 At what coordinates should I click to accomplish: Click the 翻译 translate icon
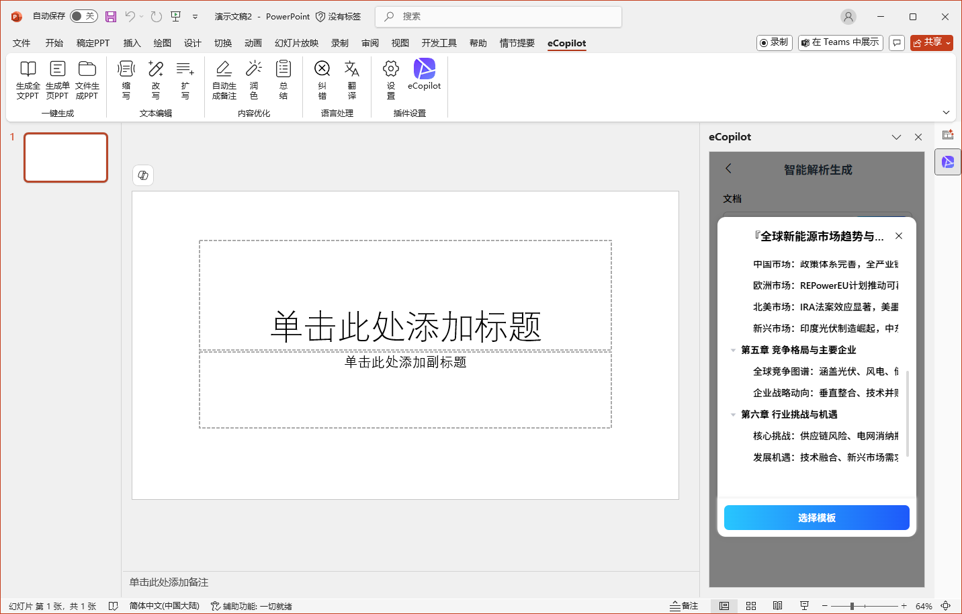tap(351, 69)
